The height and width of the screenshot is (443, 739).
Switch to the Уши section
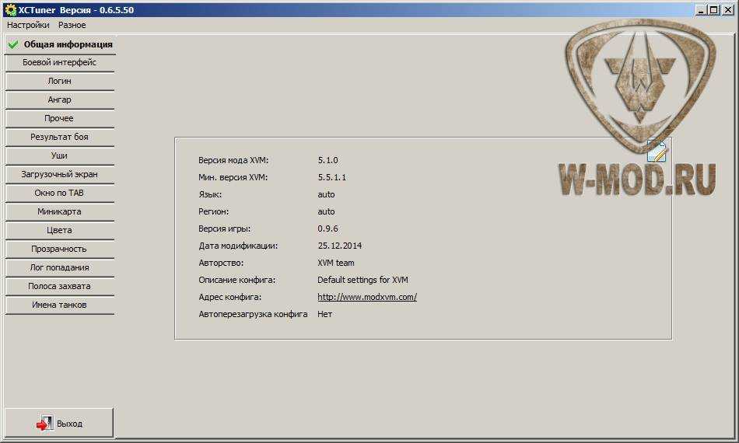point(60,155)
